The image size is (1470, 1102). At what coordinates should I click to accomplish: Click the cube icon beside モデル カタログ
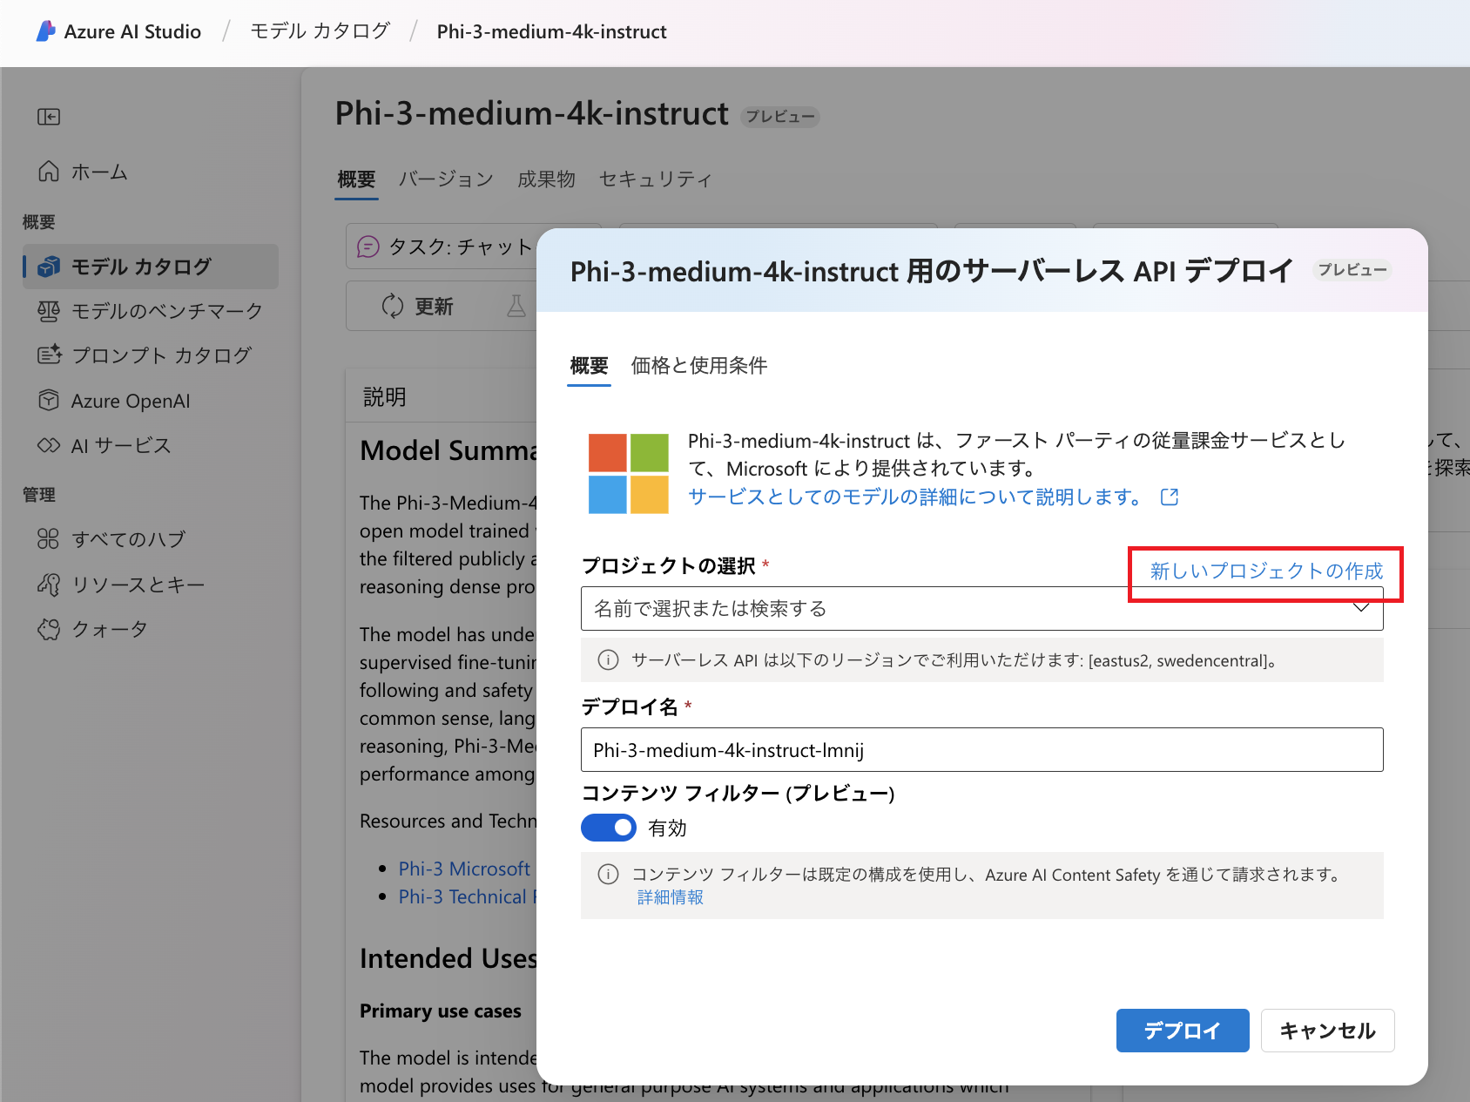[49, 267]
